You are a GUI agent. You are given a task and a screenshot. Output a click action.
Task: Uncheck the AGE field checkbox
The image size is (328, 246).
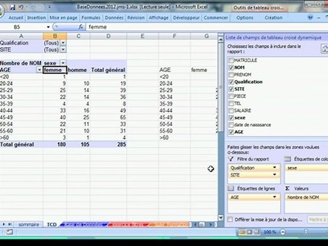[231, 132]
